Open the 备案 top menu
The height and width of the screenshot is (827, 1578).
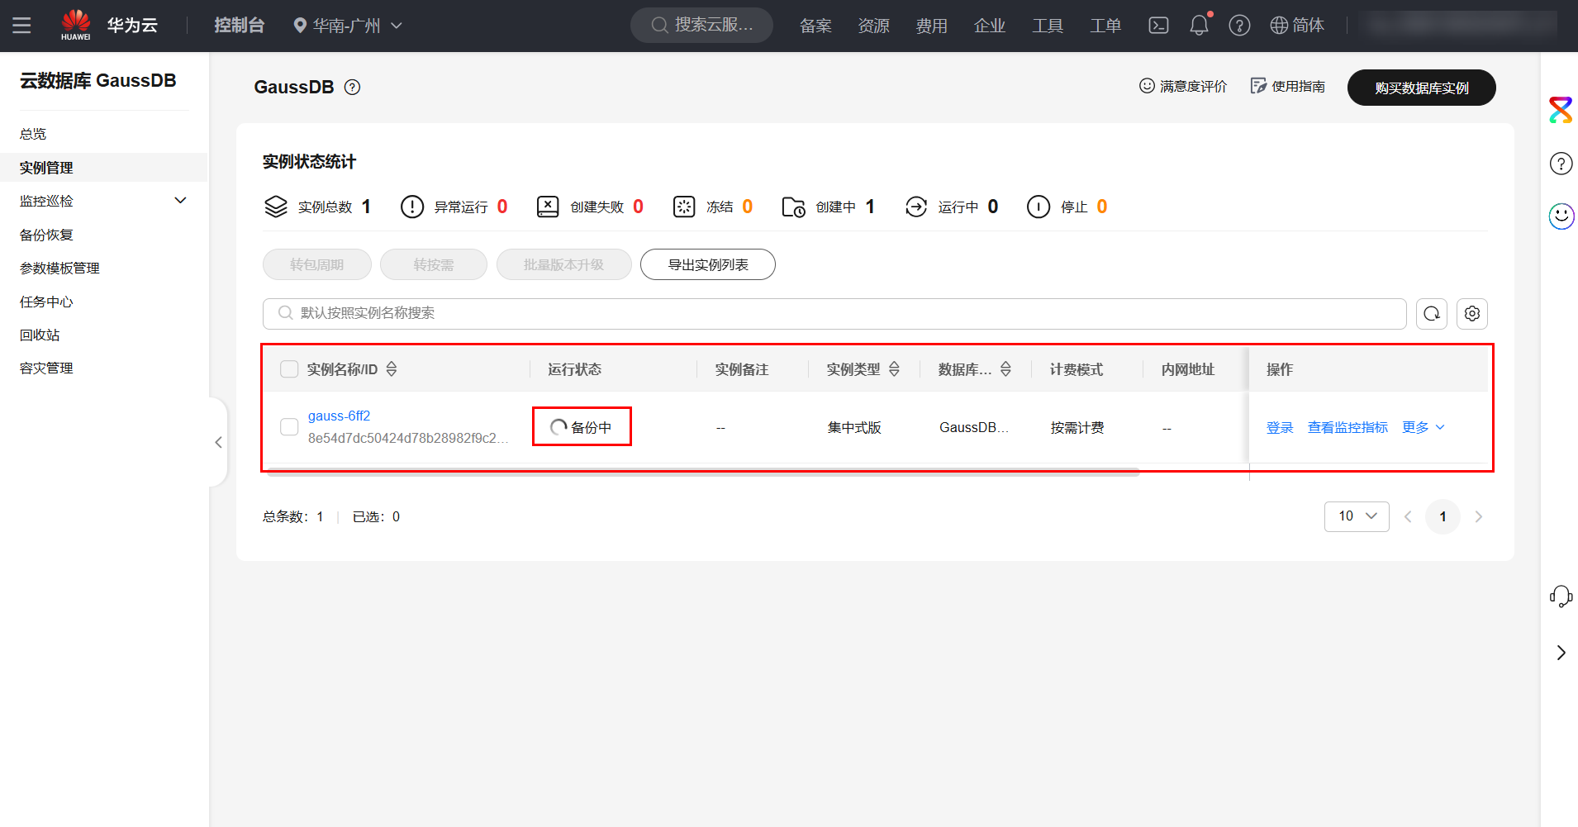tap(815, 26)
